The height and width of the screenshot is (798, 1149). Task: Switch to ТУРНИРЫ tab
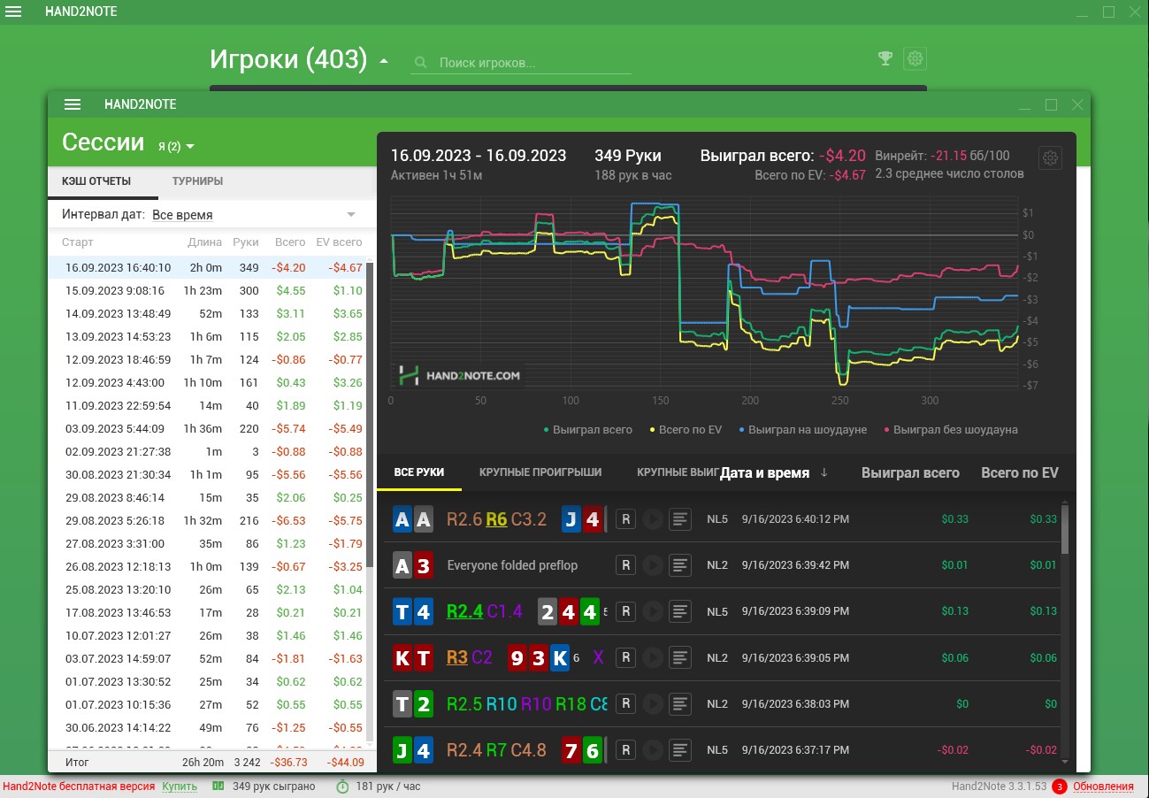197,181
